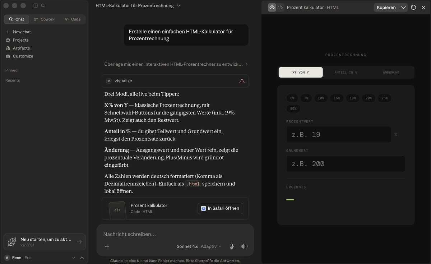Close the artifact panel
This screenshot has height=264, width=431.
click(423, 7)
